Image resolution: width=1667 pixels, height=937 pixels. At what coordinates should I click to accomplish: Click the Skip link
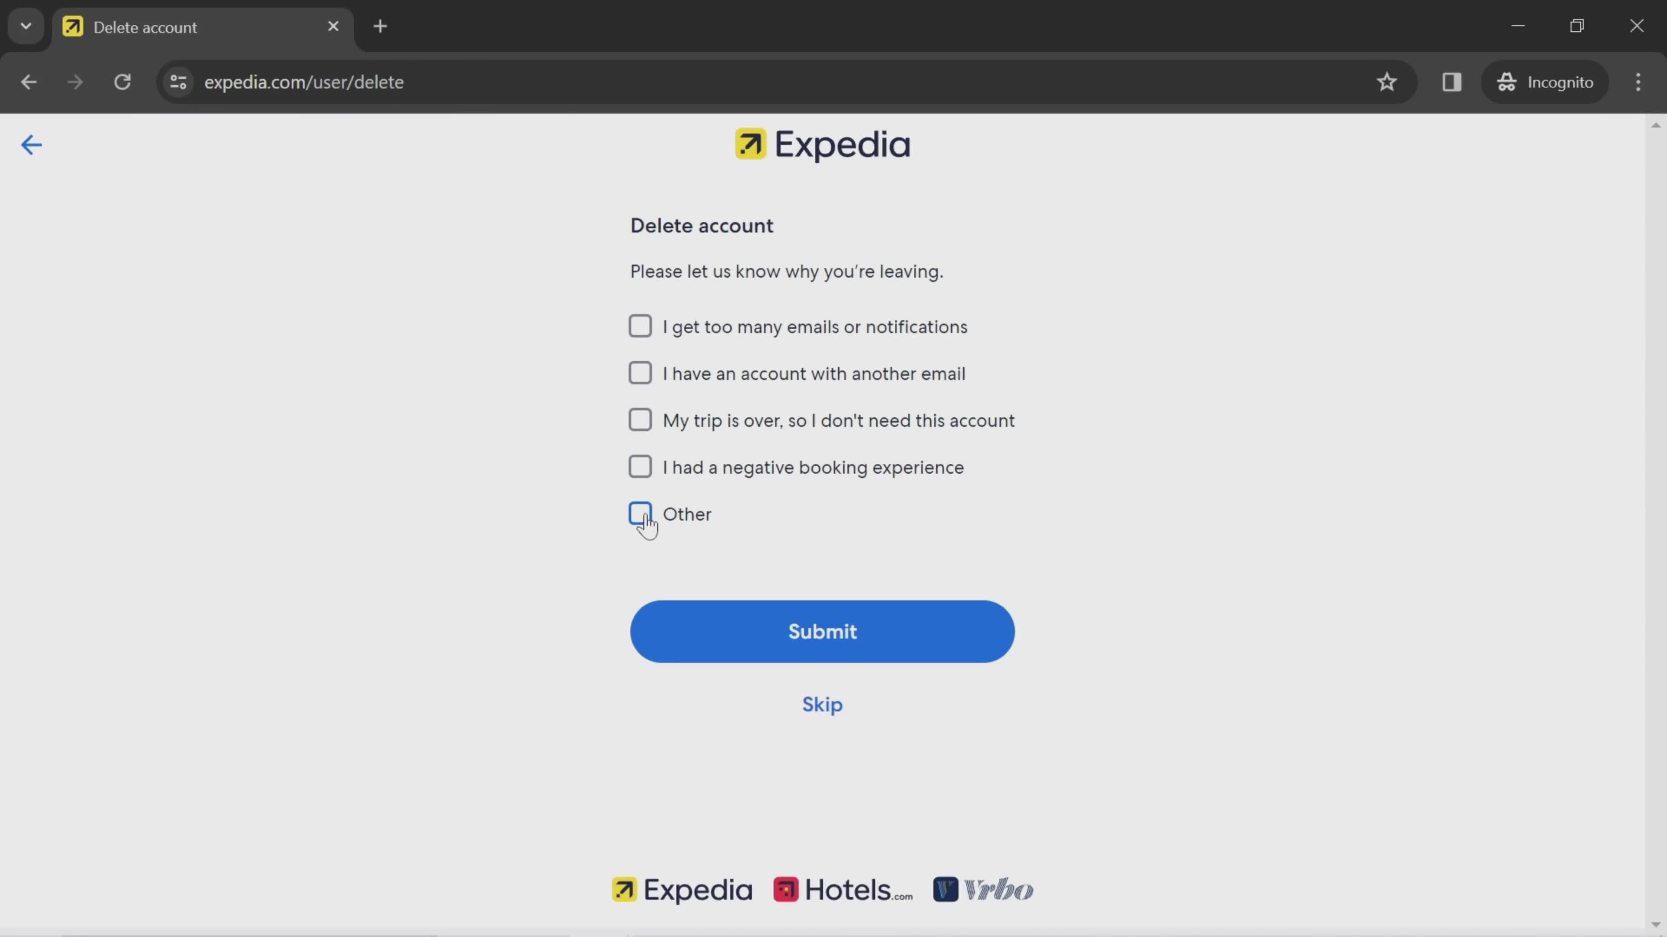click(x=823, y=704)
